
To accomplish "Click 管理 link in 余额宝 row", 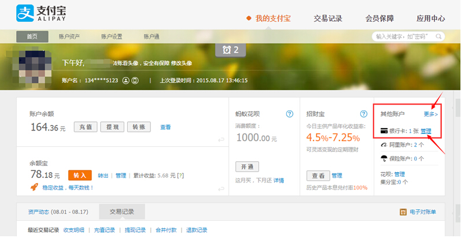I will coord(121,176).
